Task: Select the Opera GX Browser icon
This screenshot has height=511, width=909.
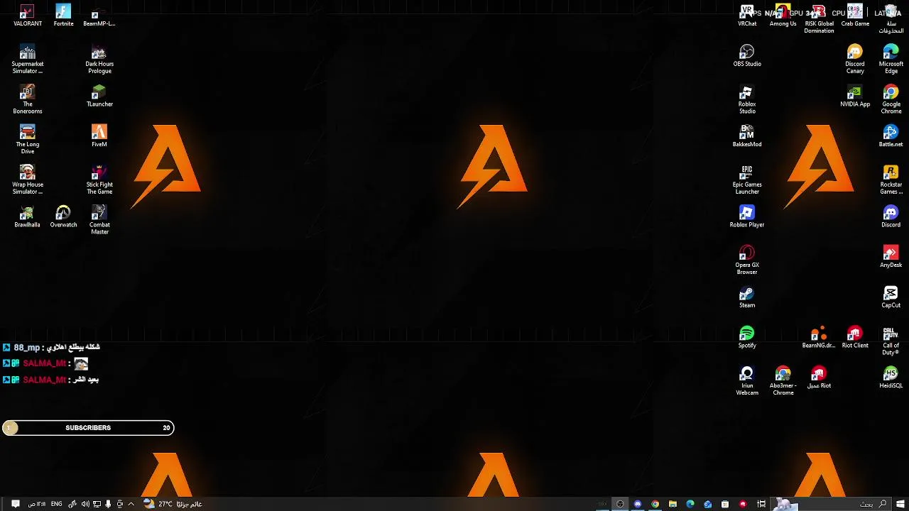Action: tap(747, 260)
